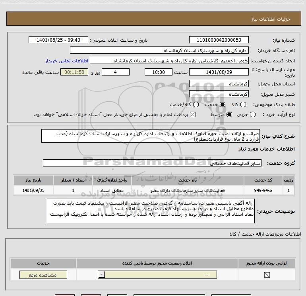Click the general need description text box

pyautogui.click(x=151, y=136)
